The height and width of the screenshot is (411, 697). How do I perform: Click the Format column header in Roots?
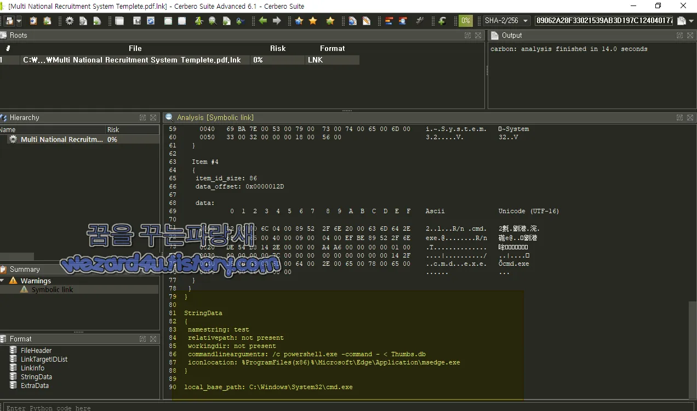click(x=333, y=48)
